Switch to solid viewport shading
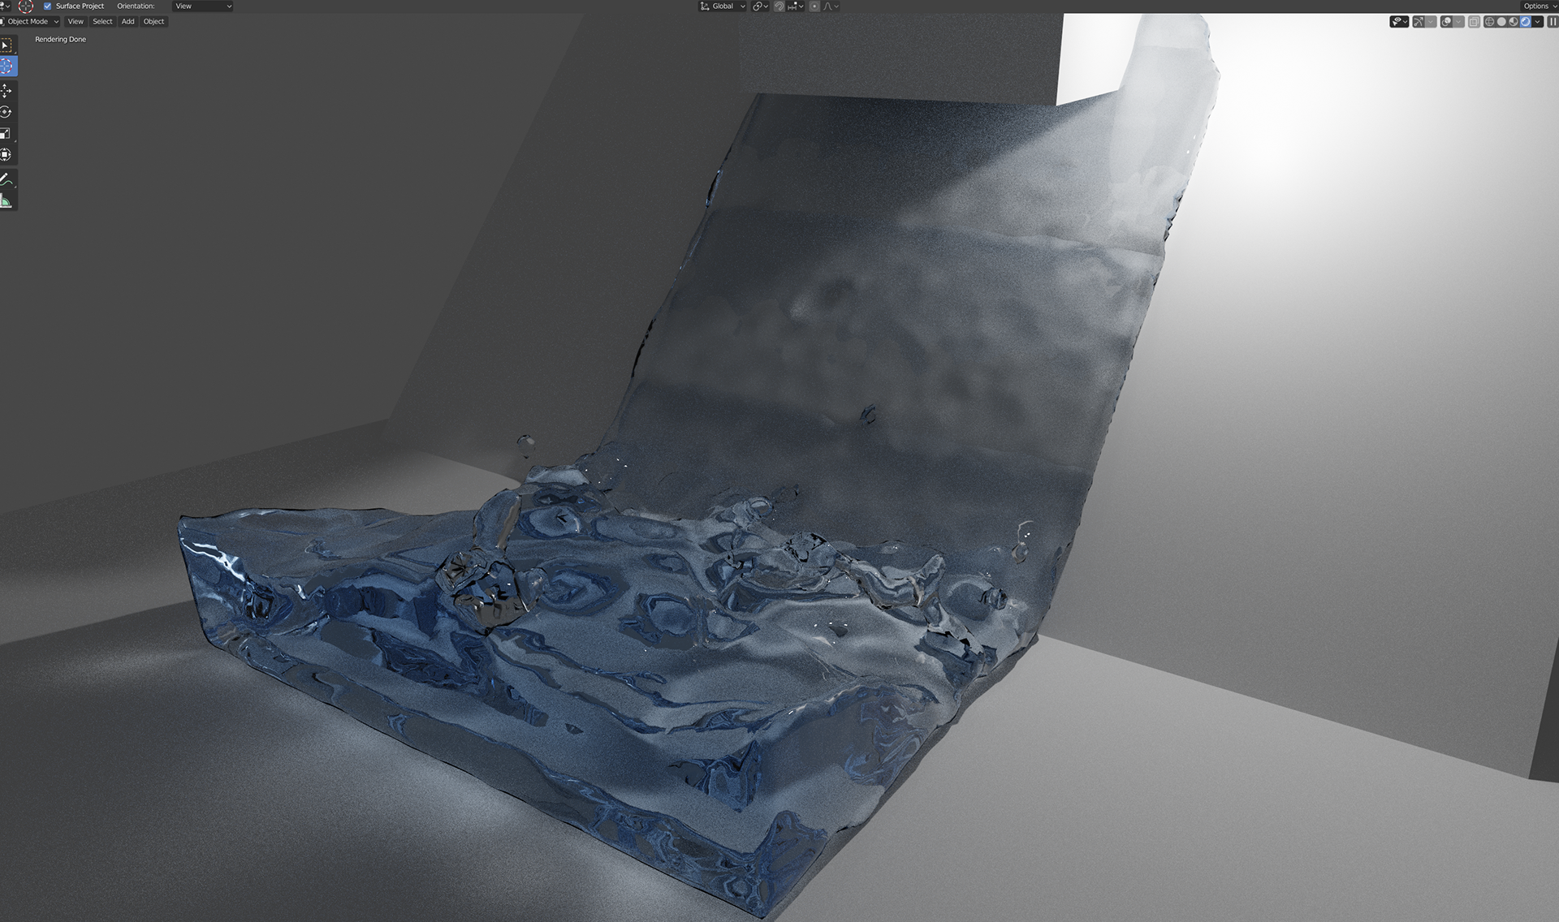The height and width of the screenshot is (922, 1559). (x=1501, y=22)
